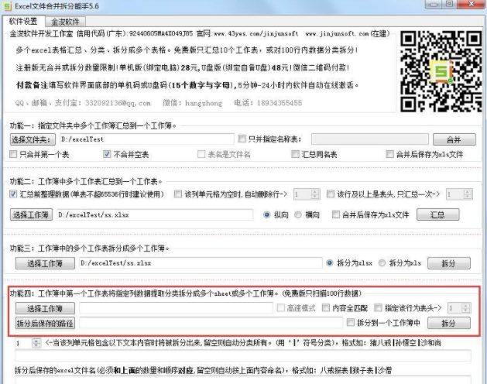Screen dimensions: 487x384
Task: Open the 金浚软件 tab
Action: [65, 22]
